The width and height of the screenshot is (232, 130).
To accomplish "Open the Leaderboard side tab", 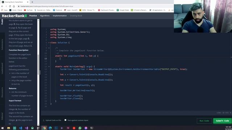I will [x=2, y=68].
